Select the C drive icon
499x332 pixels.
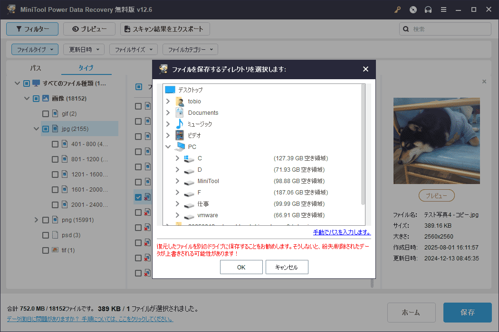point(189,158)
